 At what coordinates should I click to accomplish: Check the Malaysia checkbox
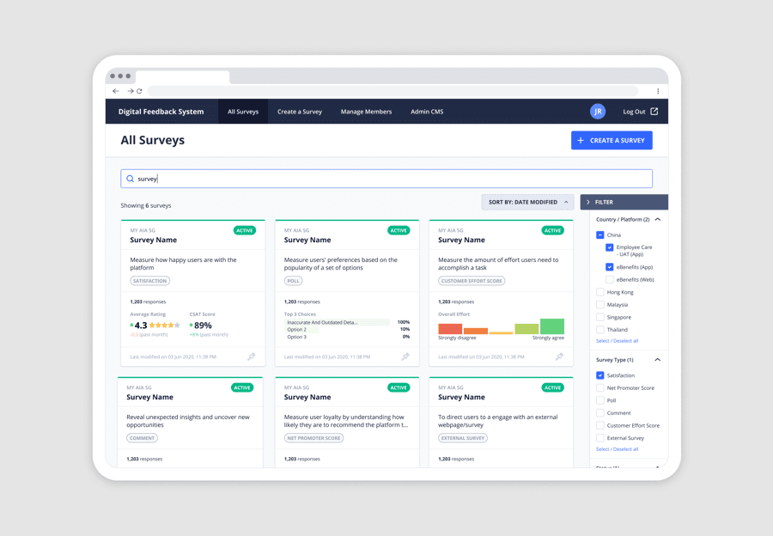click(x=600, y=304)
